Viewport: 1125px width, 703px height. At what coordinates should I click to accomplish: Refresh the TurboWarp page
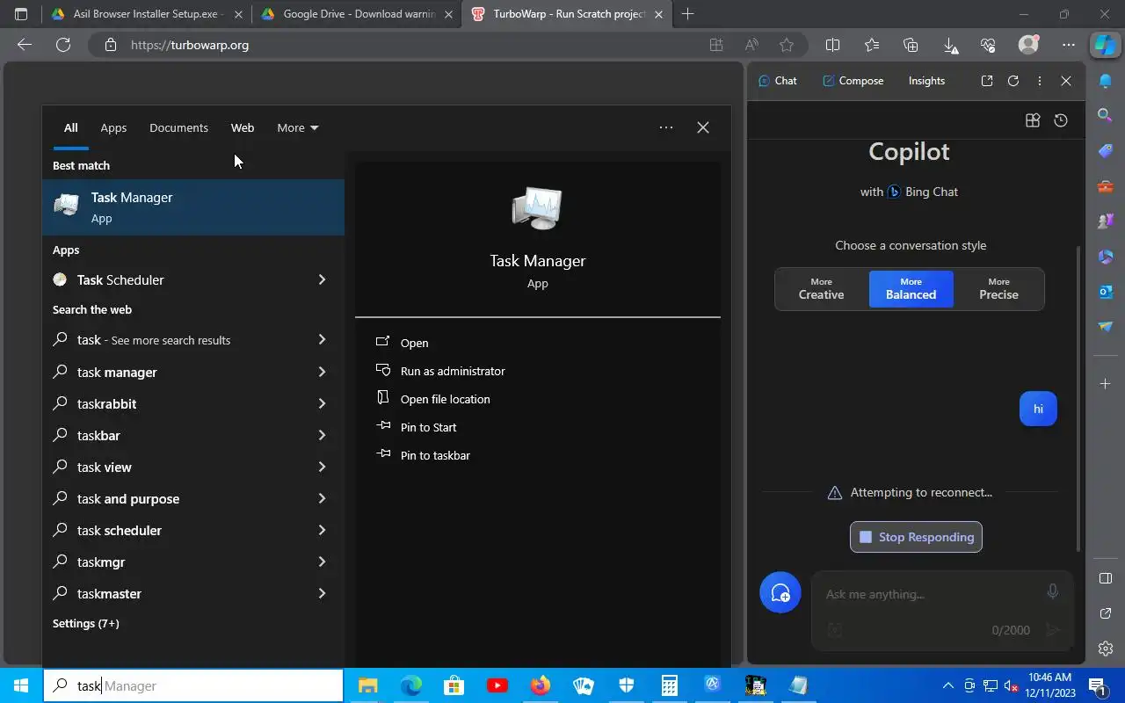click(63, 45)
